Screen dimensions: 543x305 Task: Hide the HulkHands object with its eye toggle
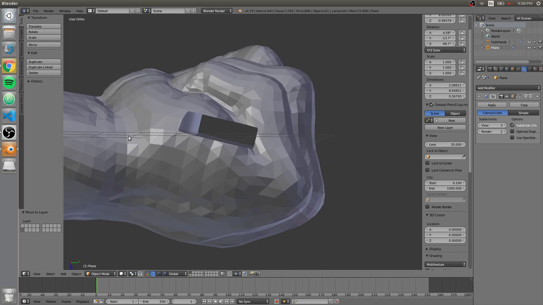(529, 42)
